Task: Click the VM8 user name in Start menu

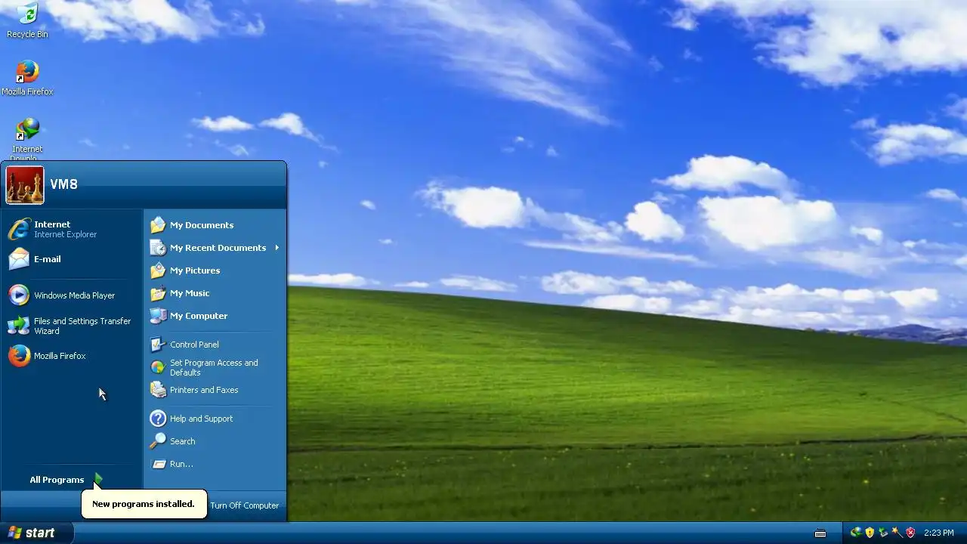Action: pyautogui.click(x=63, y=184)
